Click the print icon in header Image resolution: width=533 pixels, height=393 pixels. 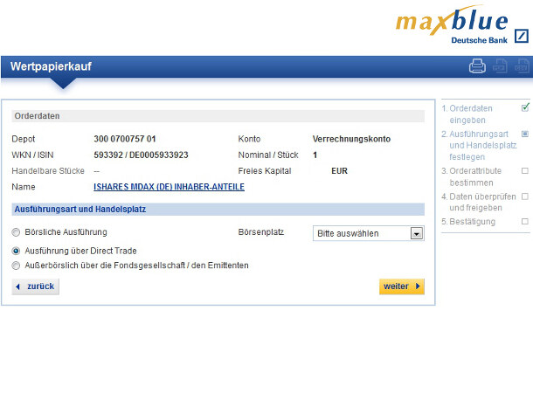click(x=477, y=65)
